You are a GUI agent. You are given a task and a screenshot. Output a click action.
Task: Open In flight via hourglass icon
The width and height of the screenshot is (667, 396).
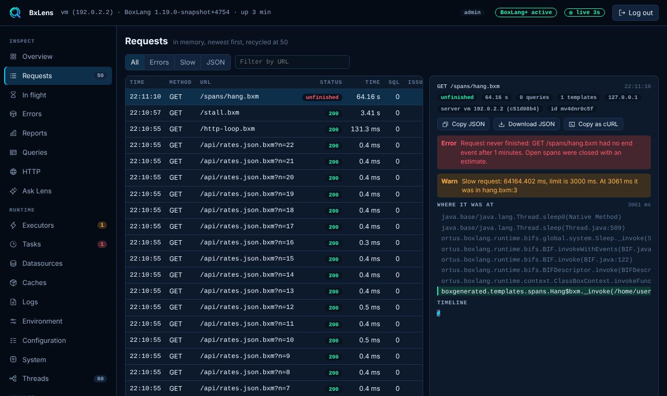tap(13, 95)
